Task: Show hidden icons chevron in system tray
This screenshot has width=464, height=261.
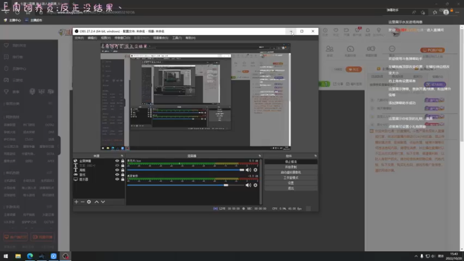Action: click(x=416, y=256)
